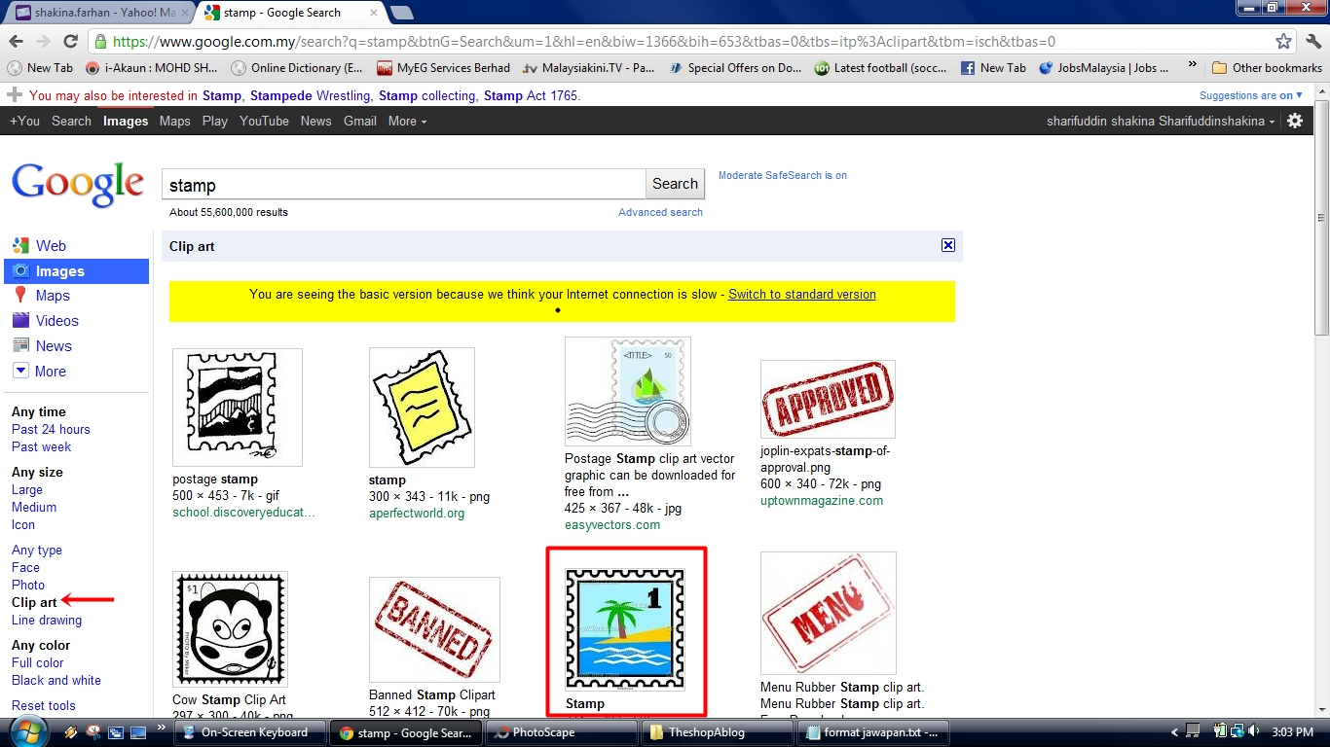Filter results by Past week

(x=42, y=446)
